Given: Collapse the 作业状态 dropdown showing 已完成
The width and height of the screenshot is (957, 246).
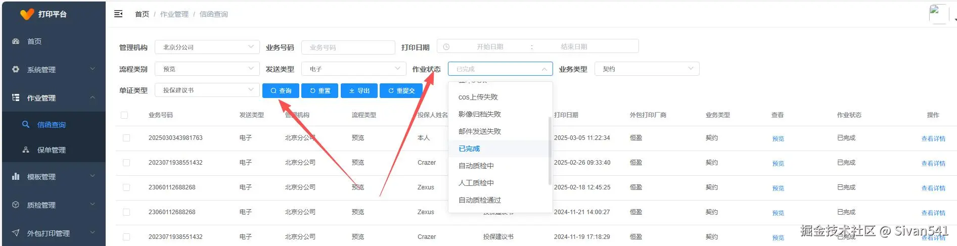Looking at the screenshot, I should (500, 69).
